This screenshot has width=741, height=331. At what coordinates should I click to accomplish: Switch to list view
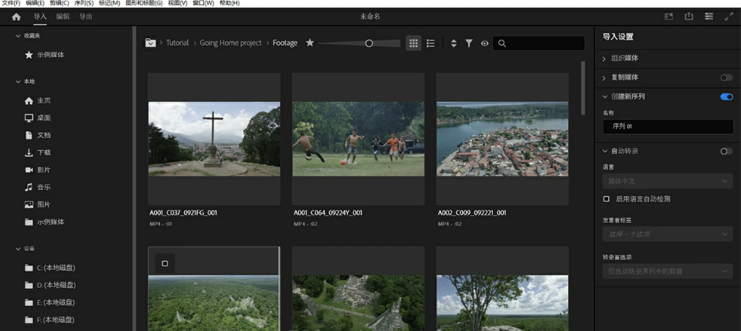tap(430, 43)
